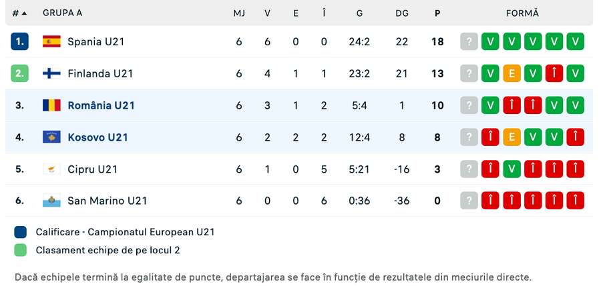Screen dimensions: 601x286
Task: Click the Spain flag icon
Action: (x=51, y=41)
